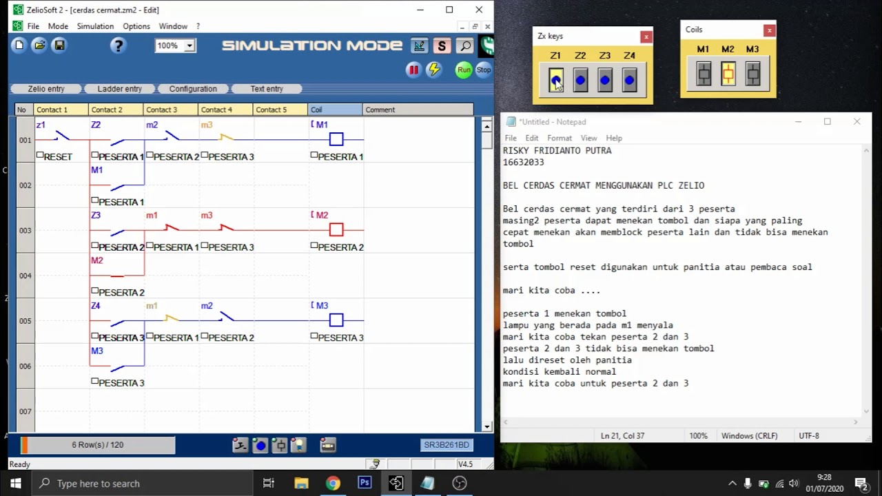Toggle the Z4 key button

(x=629, y=80)
